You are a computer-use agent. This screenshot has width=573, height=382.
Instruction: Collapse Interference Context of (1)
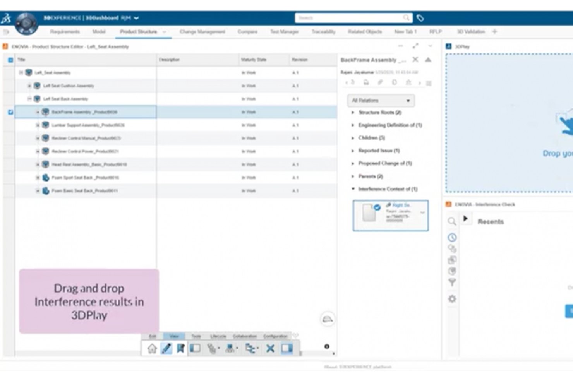(353, 189)
